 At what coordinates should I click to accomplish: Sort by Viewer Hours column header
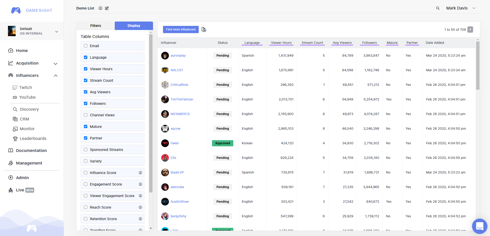281,43
